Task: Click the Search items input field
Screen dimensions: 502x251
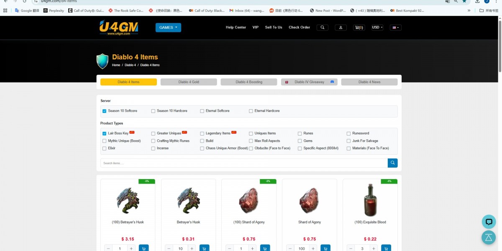Action: 243,163
